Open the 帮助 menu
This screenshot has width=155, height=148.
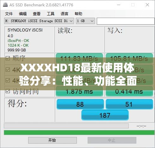point(78,14)
